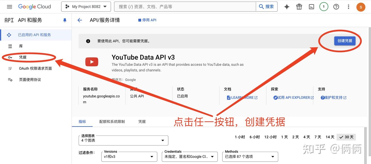Select the 7天 time range

(x=318, y=137)
